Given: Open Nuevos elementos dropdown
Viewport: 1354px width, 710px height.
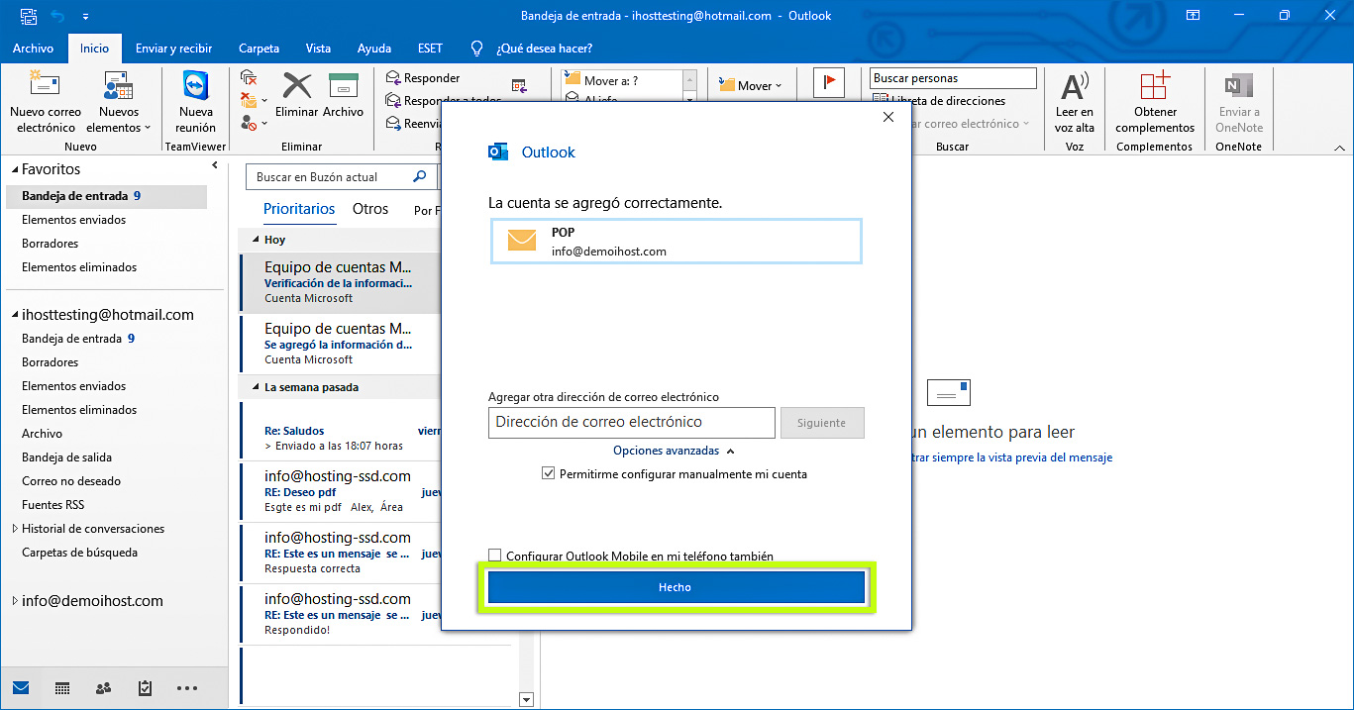Looking at the screenshot, I should pos(119,103).
